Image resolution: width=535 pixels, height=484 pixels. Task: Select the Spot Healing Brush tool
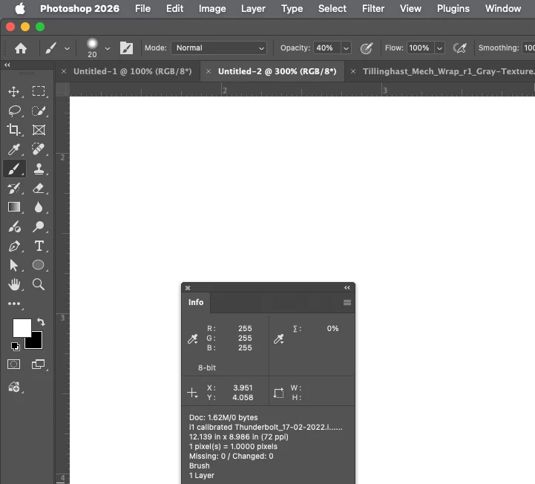pos(39,149)
